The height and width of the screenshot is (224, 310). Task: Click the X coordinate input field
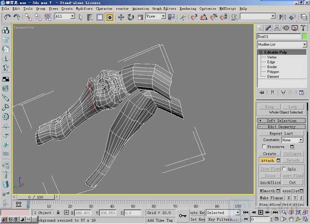tap(83, 213)
